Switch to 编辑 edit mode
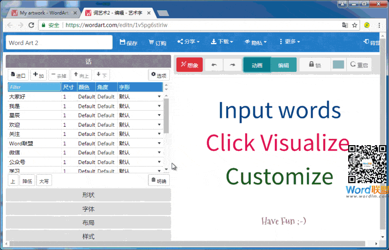389x250 pixels. point(283,65)
